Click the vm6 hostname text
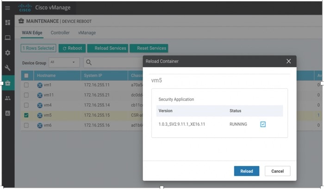324x189 pixels. [48, 125]
